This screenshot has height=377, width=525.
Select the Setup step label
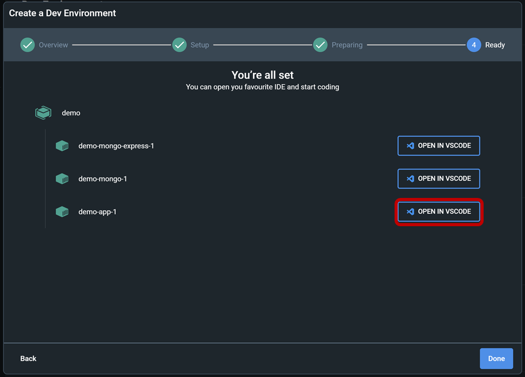[200, 45]
